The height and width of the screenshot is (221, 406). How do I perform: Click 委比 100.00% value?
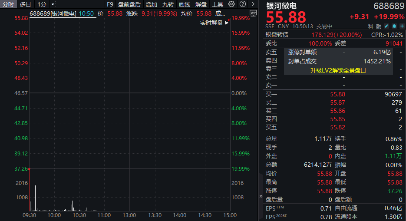(x=320, y=43)
